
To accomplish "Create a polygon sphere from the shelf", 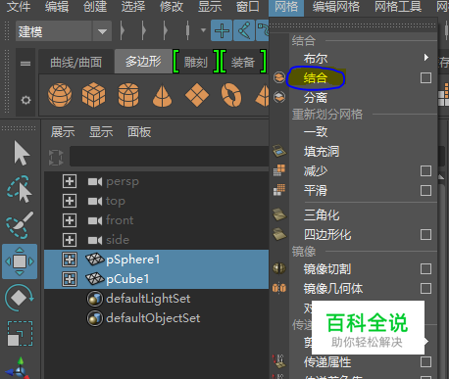I will point(60,95).
